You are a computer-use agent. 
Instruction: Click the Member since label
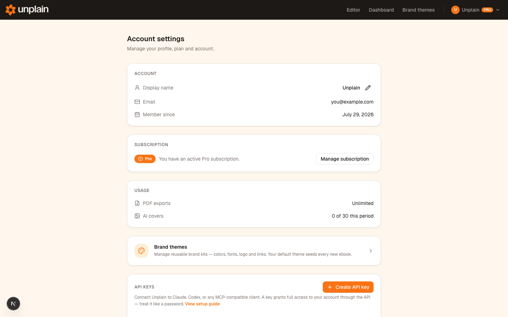159,114
